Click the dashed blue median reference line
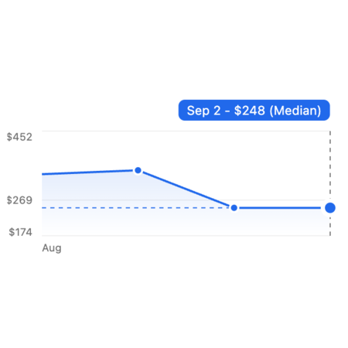The image size is (348, 348). (x=135, y=208)
